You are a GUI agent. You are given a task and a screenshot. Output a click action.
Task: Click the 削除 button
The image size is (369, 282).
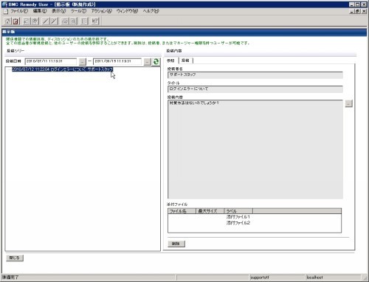click(x=176, y=244)
